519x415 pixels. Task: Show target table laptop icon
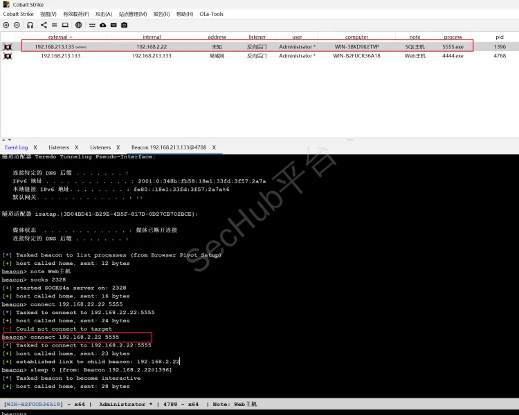(x=65, y=25)
